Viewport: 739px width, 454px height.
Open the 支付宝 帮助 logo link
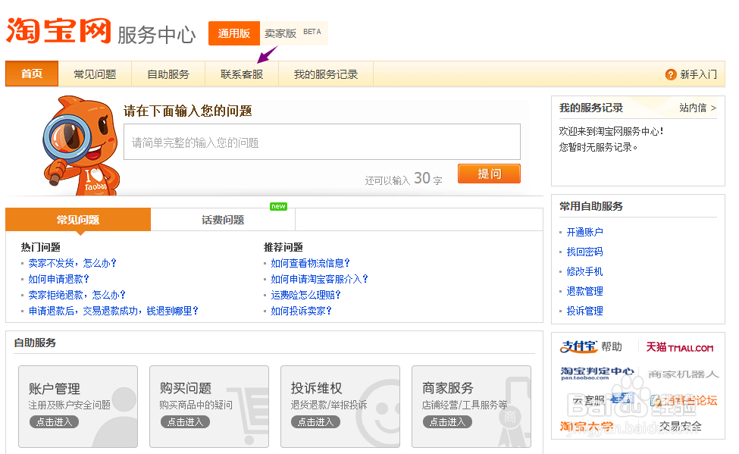591,347
